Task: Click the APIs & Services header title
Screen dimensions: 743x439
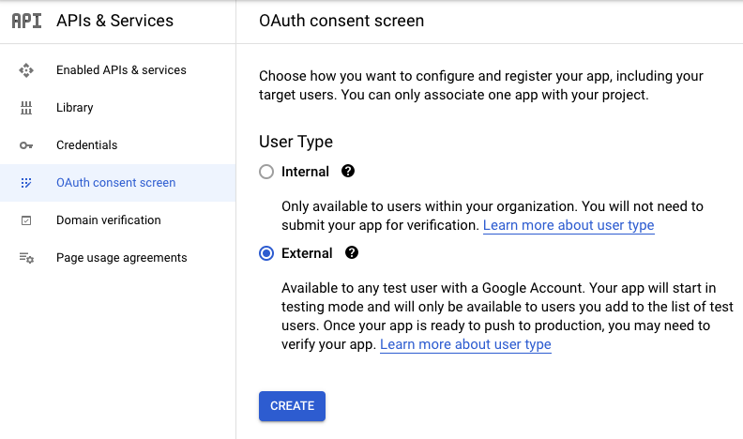Action: [114, 21]
